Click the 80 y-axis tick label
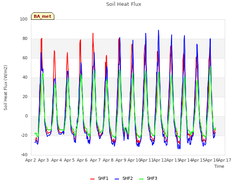The width and height of the screenshot is (248, 186). coord(25,39)
